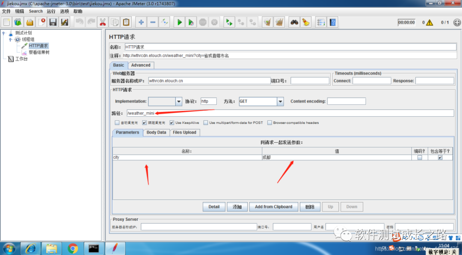
Task: Collapse the 线程组 tree node
Action: tap(11, 39)
